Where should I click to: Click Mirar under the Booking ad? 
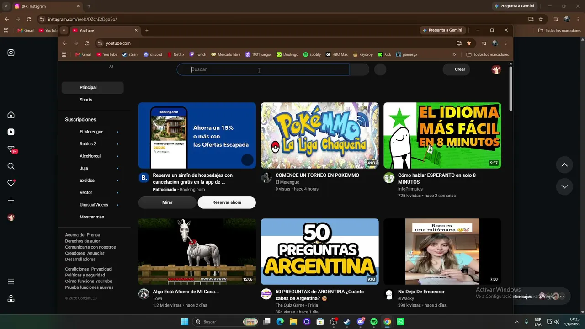[167, 202]
